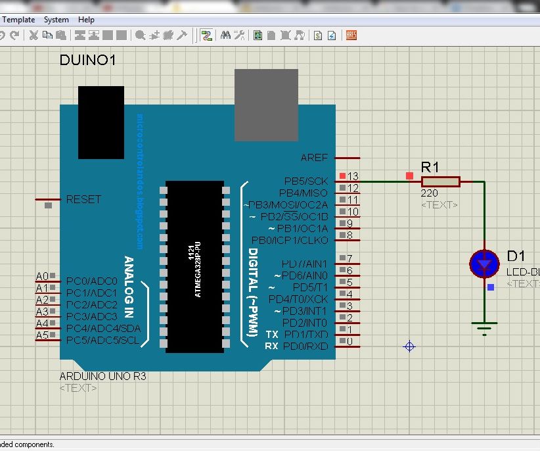Toggle the Wire Autorouter
Viewport: 540px width, 451px height.
coord(206,35)
